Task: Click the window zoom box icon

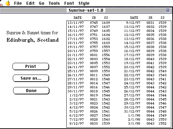Action: pyautogui.click(x=168, y=10)
